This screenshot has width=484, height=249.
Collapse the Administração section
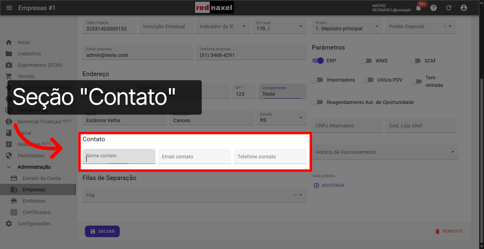[x=9, y=167]
